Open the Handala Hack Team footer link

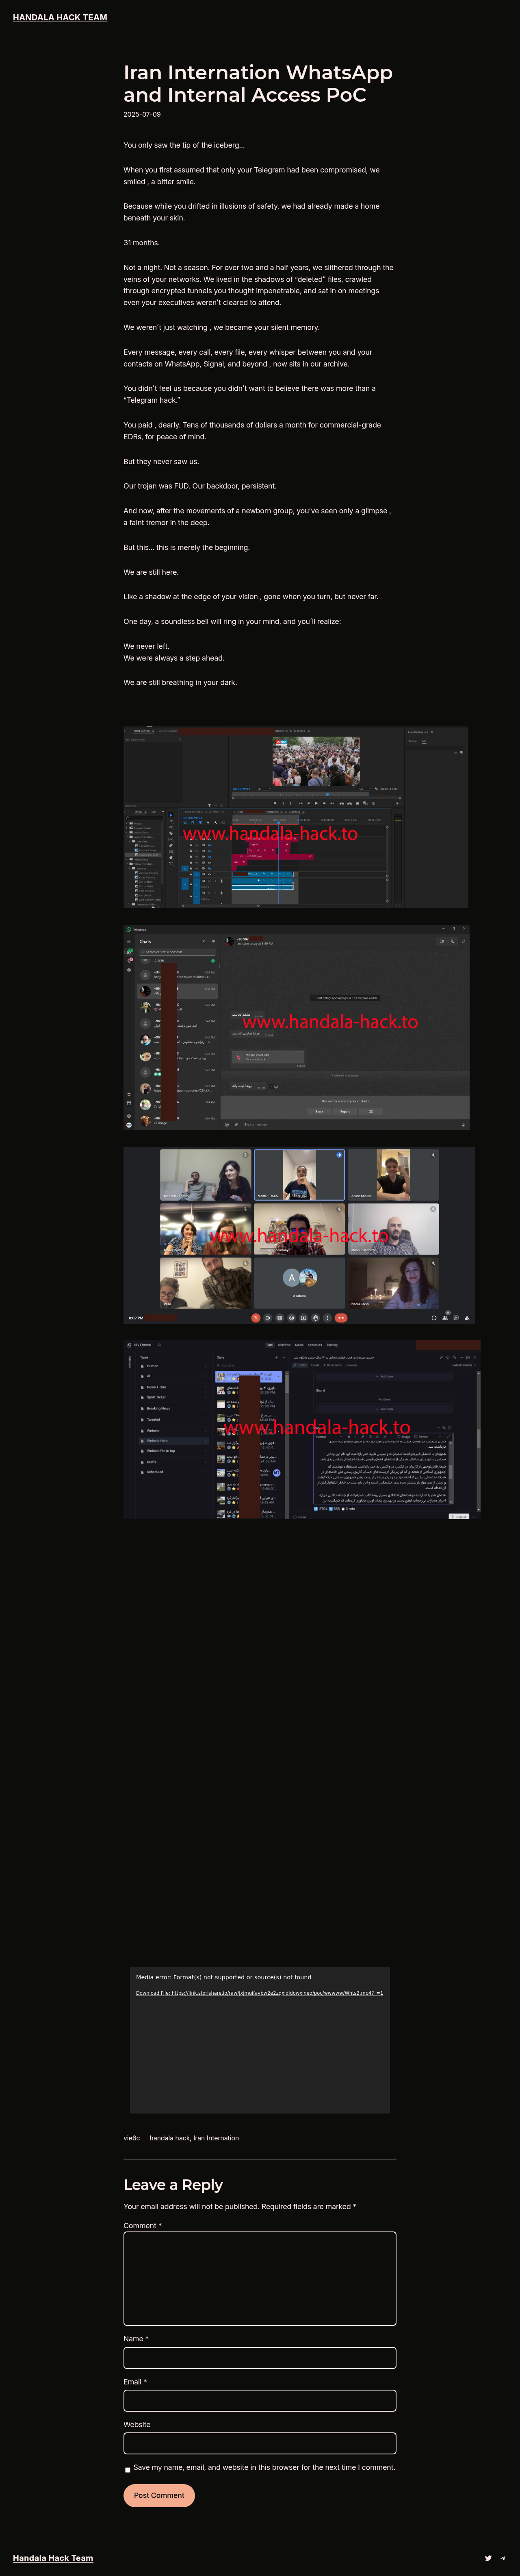53,2558
